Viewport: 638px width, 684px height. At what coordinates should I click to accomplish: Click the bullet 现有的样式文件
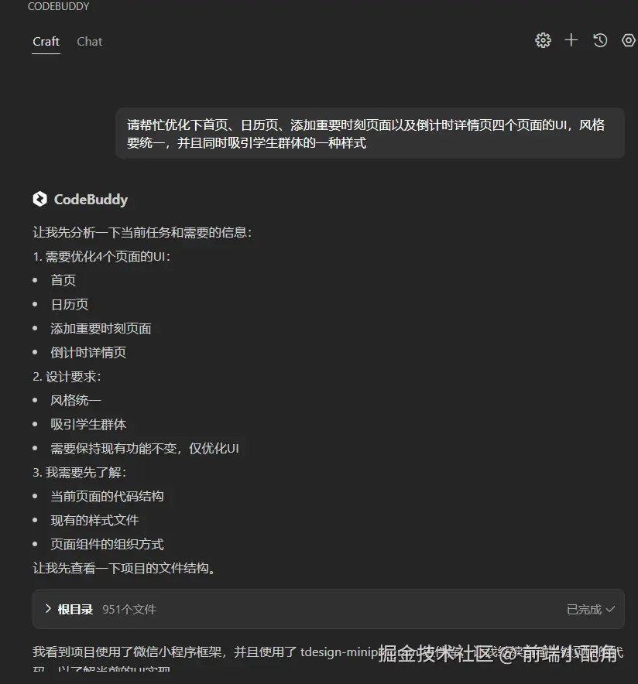94,520
